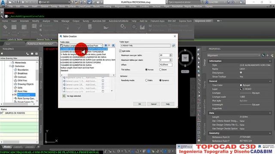Collapse the Geometry section in Properties

(x=269, y=133)
